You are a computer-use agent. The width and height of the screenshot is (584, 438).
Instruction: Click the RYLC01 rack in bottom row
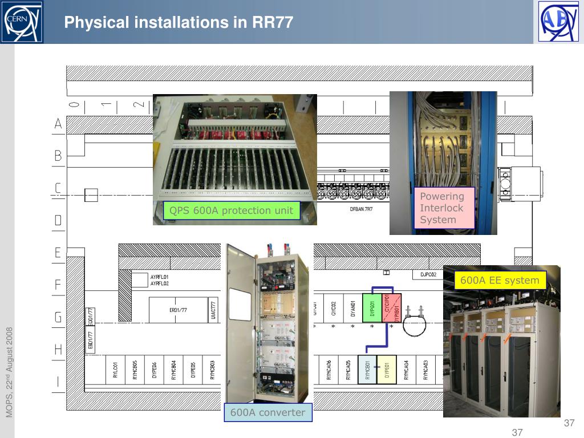click(x=115, y=370)
